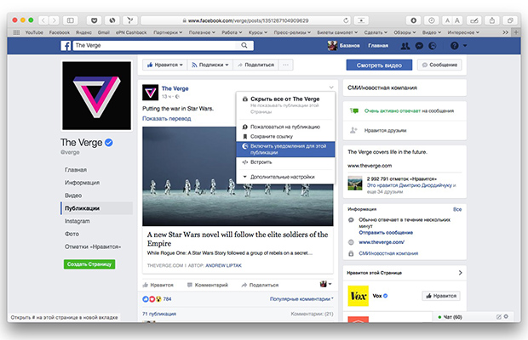Open chat settings gear icon
The height and width of the screenshot is (340, 528).
(506, 316)
